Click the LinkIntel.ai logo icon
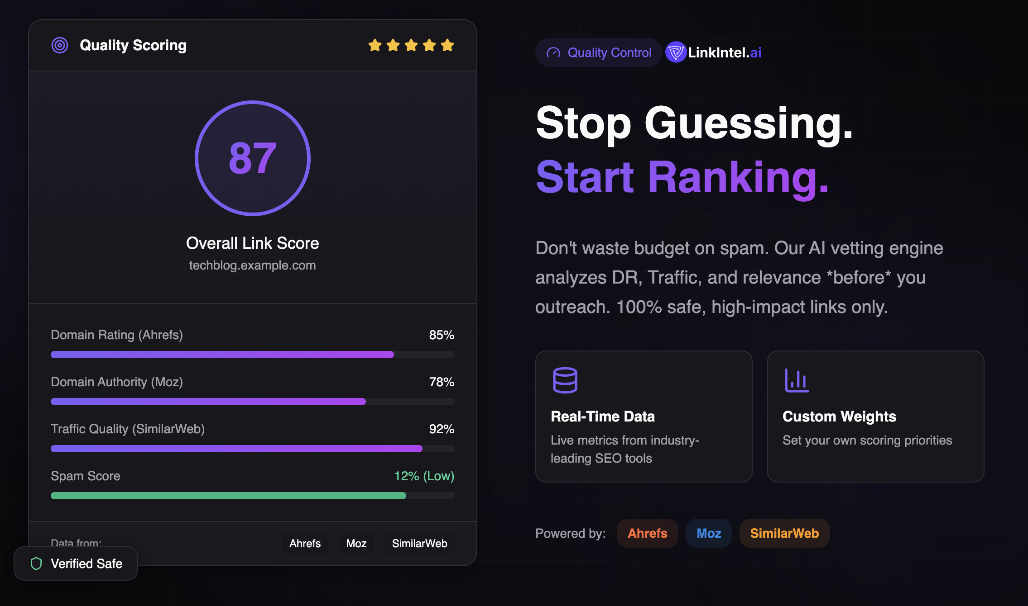This screenshot has height=606, width=1028. (x=676, y=52)
